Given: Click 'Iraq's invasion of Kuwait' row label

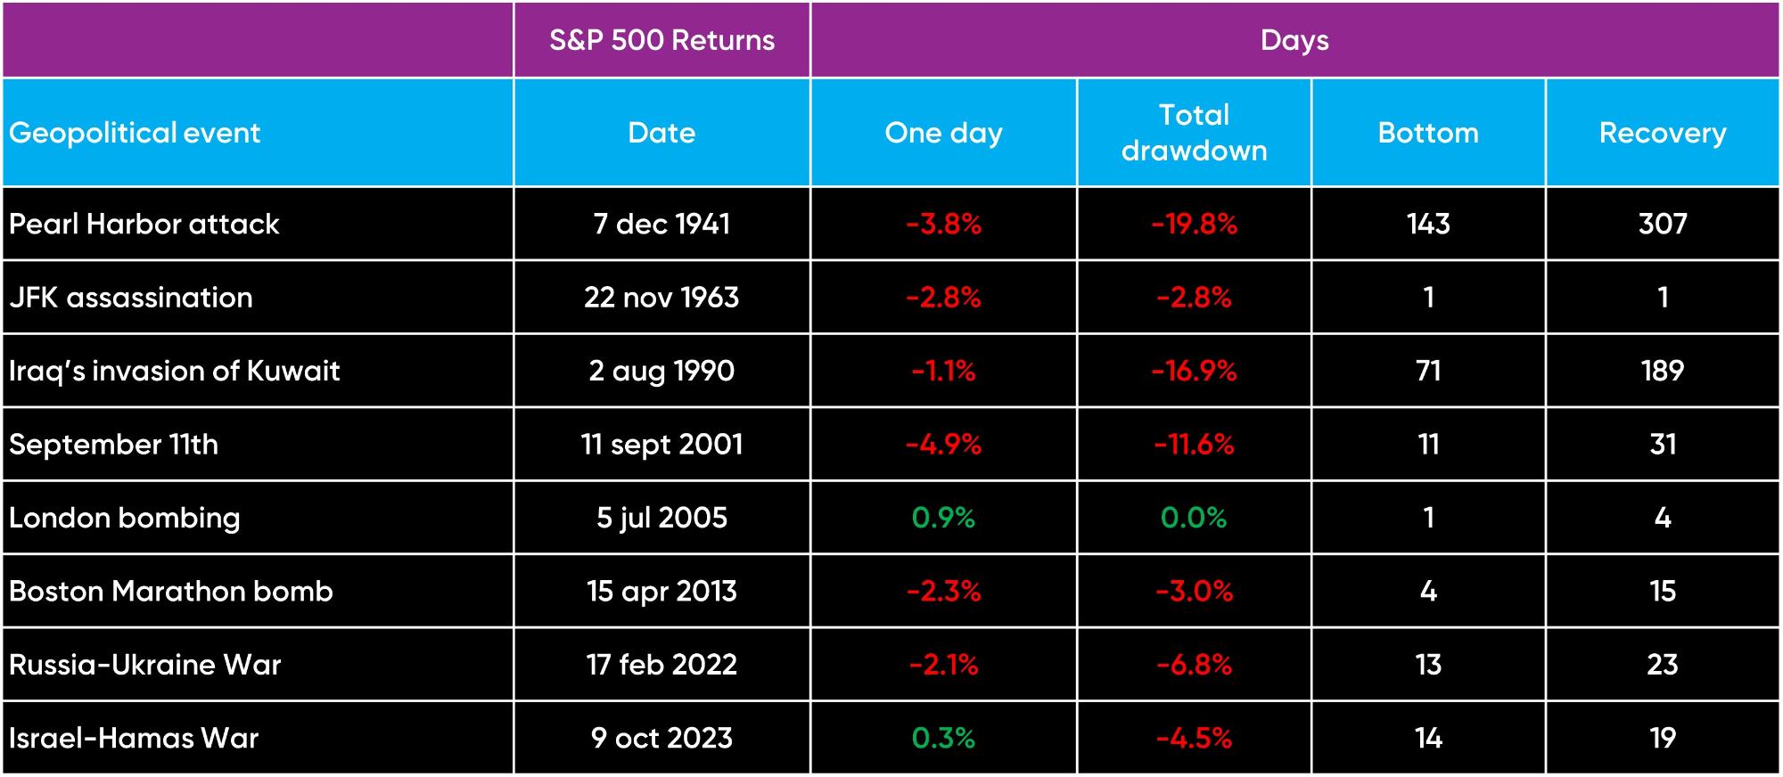Looking at the screenshot, I should point(175,371).
